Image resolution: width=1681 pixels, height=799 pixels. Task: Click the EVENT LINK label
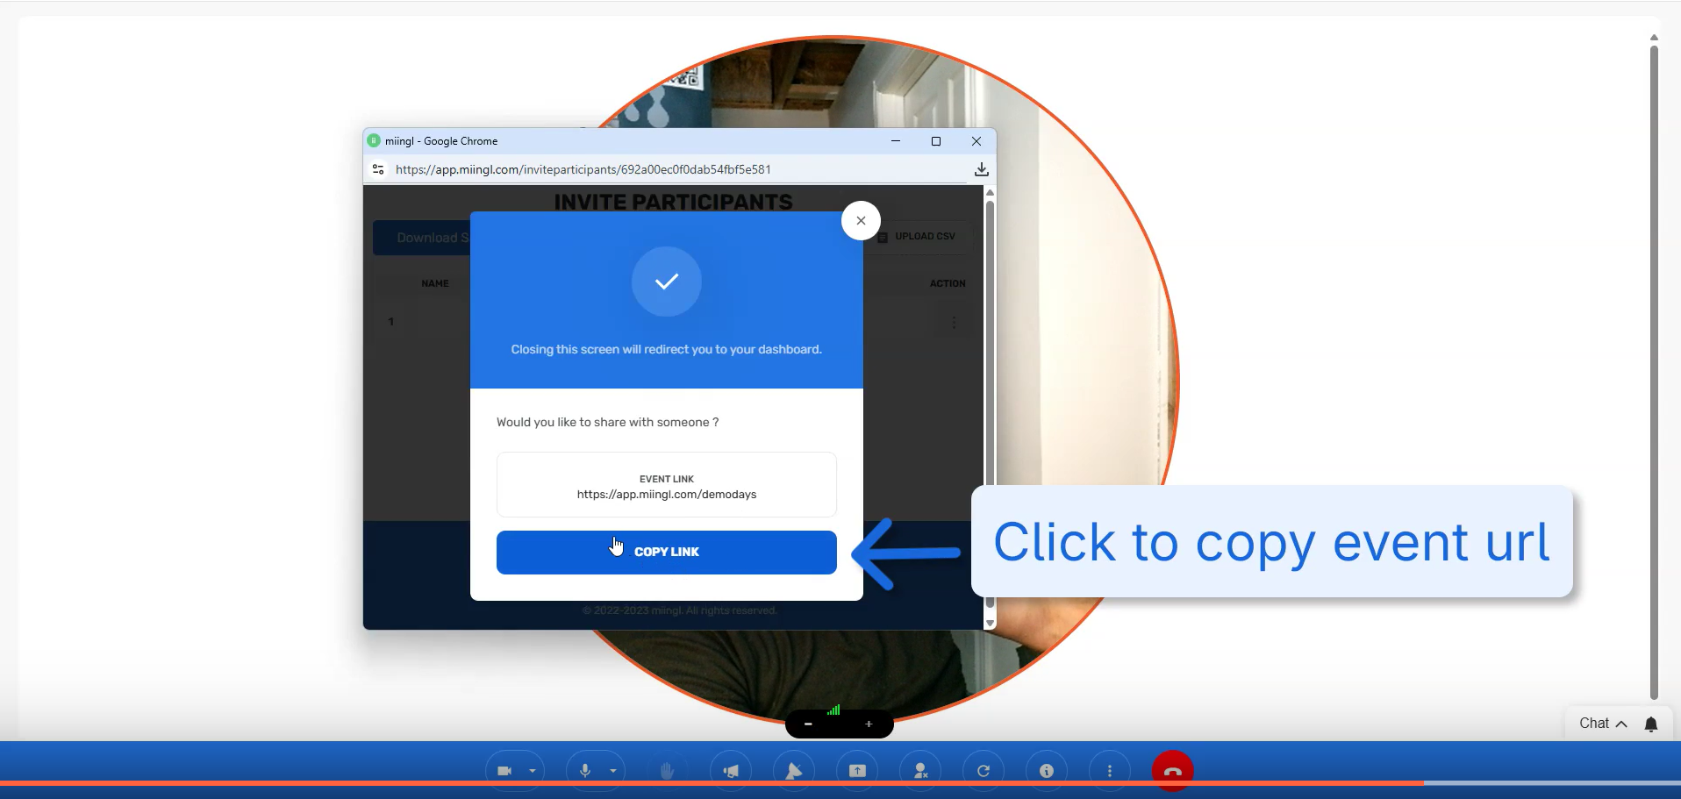[667, 479]
